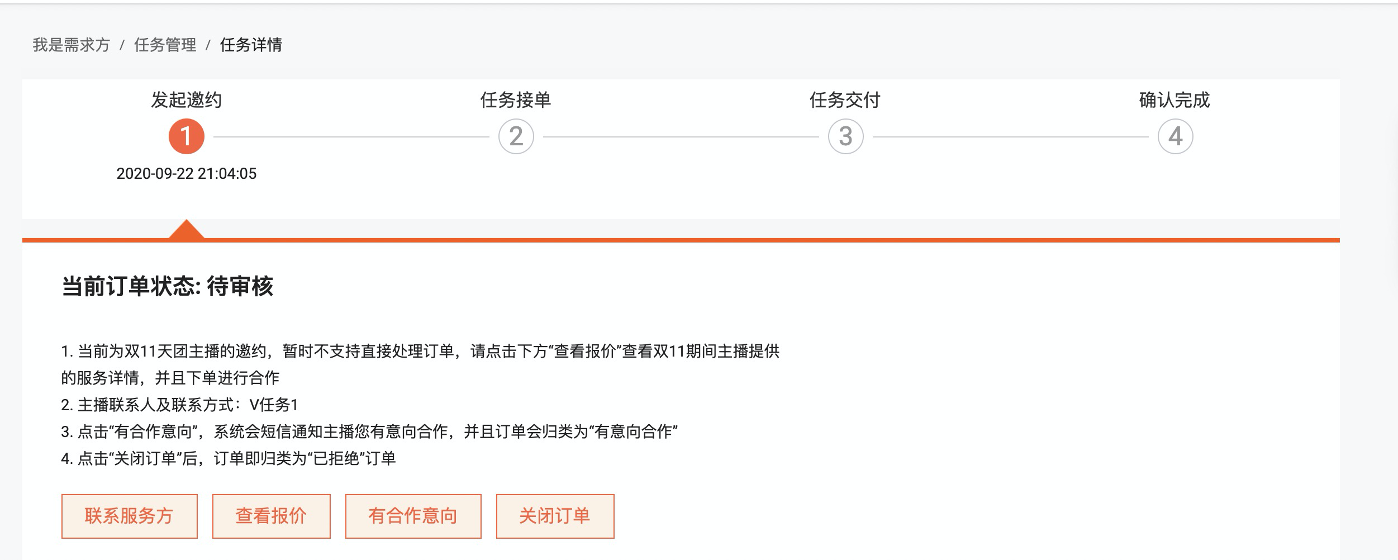The height and width of the screenshot is (560, 1398).
Task: Select the 任务接单 step label
Action: pyautogui.click(x=516, y=100)
